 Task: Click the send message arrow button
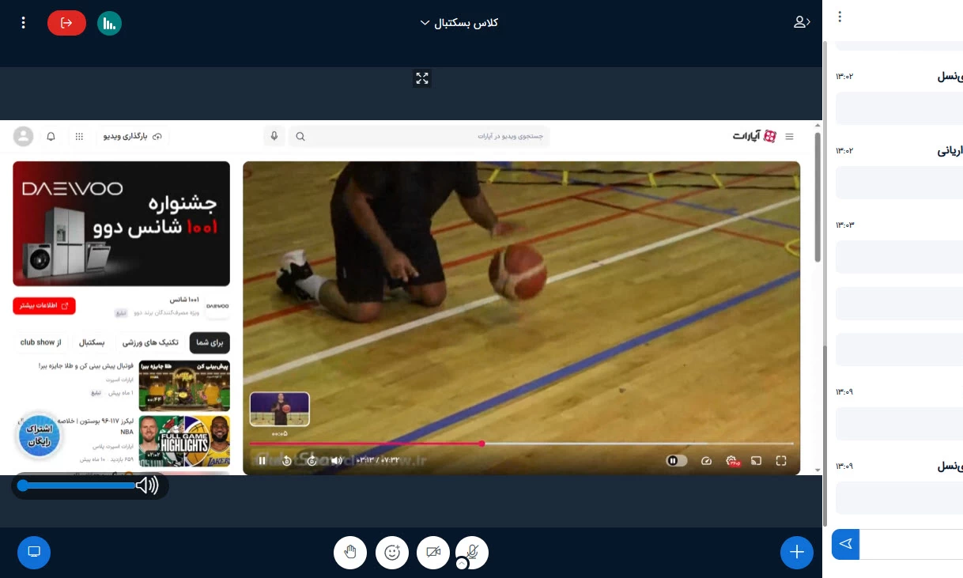pos(845,544)
